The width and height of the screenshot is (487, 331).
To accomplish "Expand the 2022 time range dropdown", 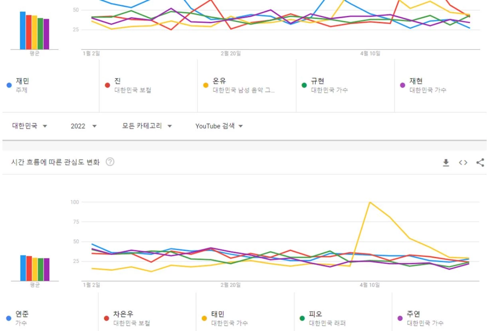I will click(x=83, y=126).
